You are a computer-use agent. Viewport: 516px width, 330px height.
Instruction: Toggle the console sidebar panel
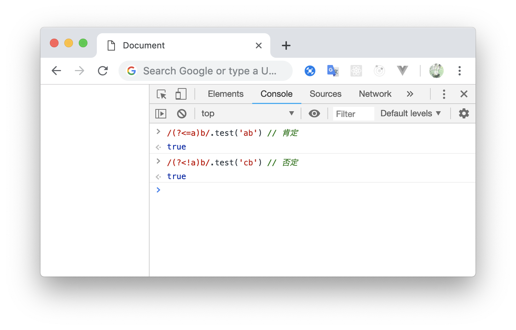(x=161, y=114)
